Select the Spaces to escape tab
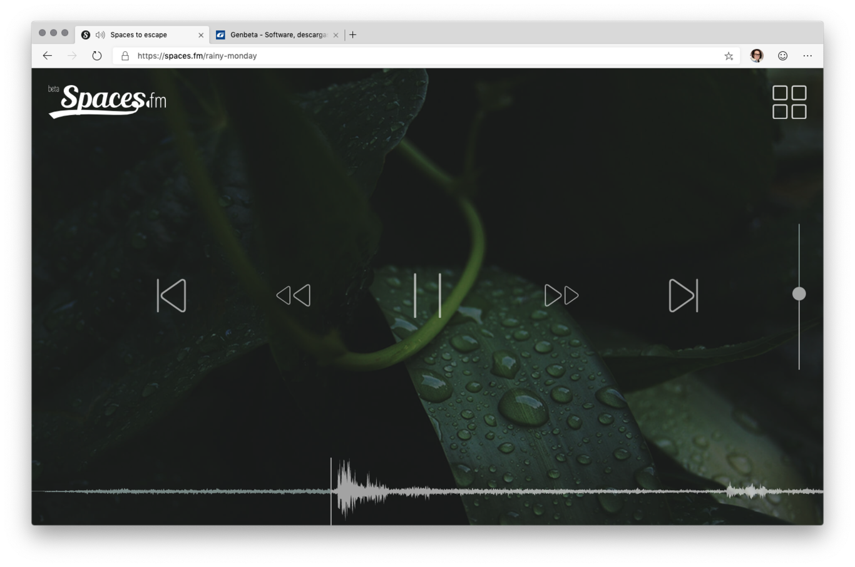 (139, 35)
